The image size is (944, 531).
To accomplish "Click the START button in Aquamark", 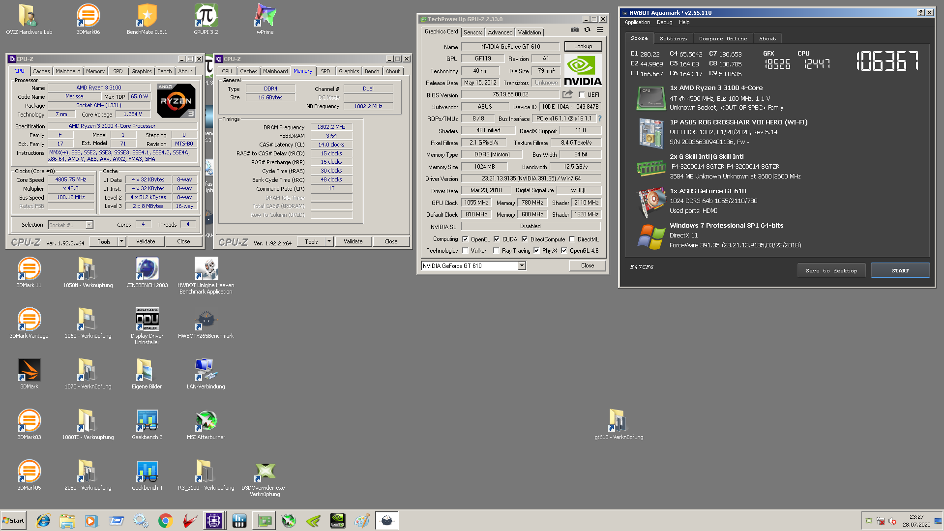I will click(900, 270).
